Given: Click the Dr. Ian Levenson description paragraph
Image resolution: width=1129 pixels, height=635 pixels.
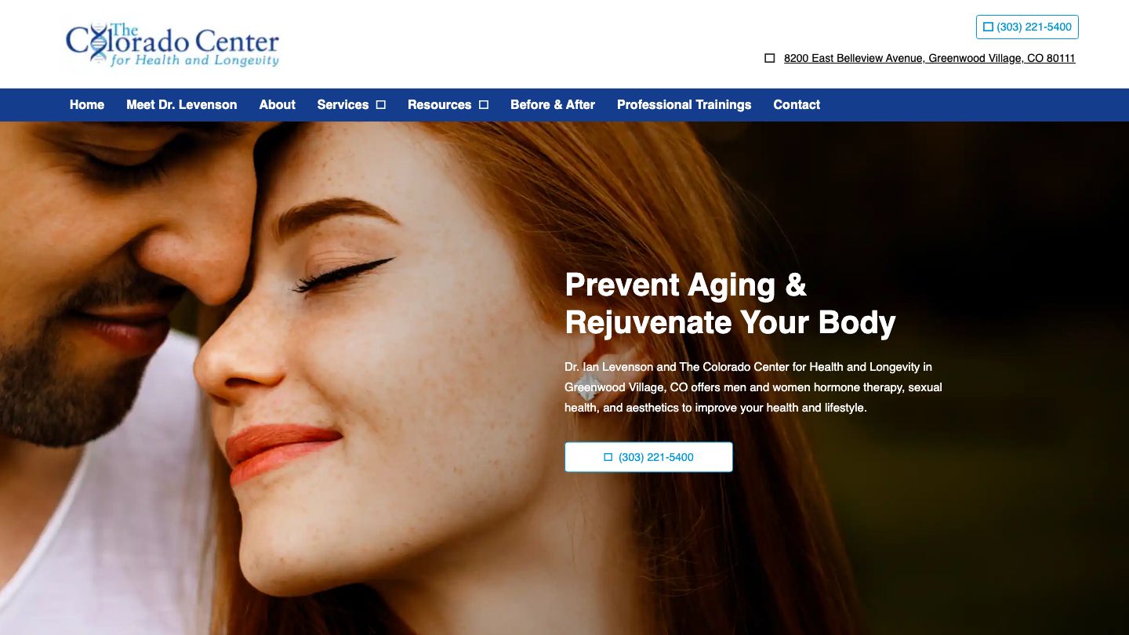Looking at the screenshot, I should coord(753,387).
